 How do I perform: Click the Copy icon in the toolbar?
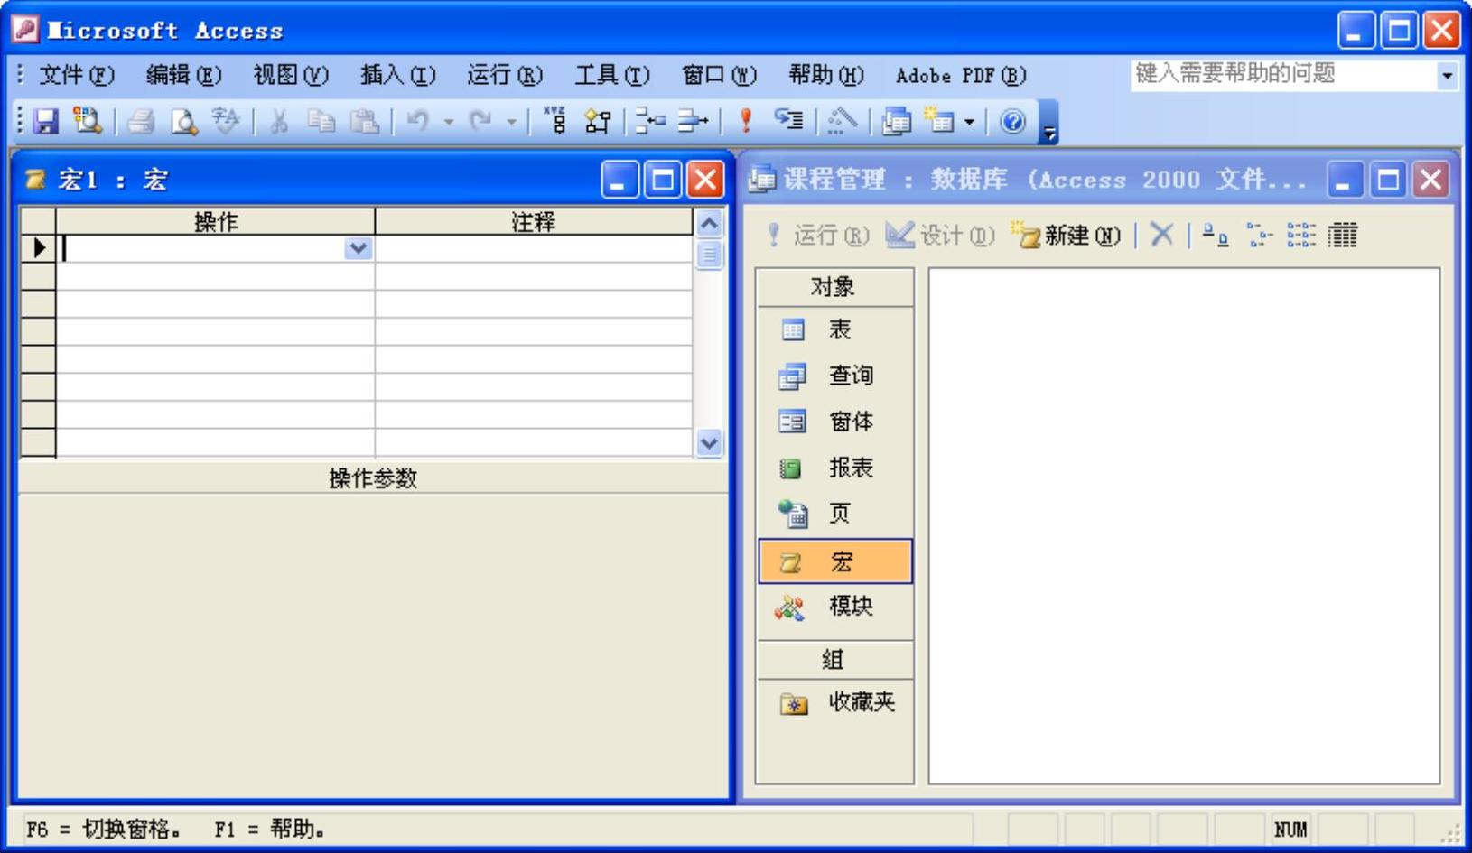click(x=321, y=121)
